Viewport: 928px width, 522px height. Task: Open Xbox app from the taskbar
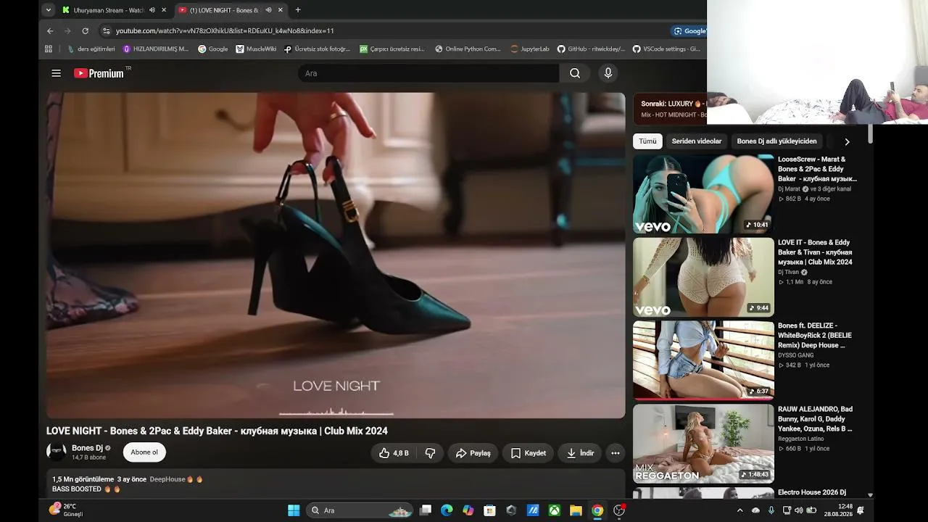coord(555,510)
